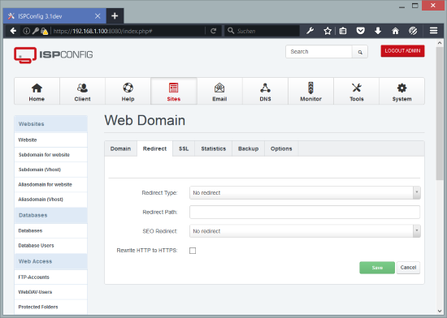Open Protected Folders link
447x318 pixels.
[x=50, y=307]
